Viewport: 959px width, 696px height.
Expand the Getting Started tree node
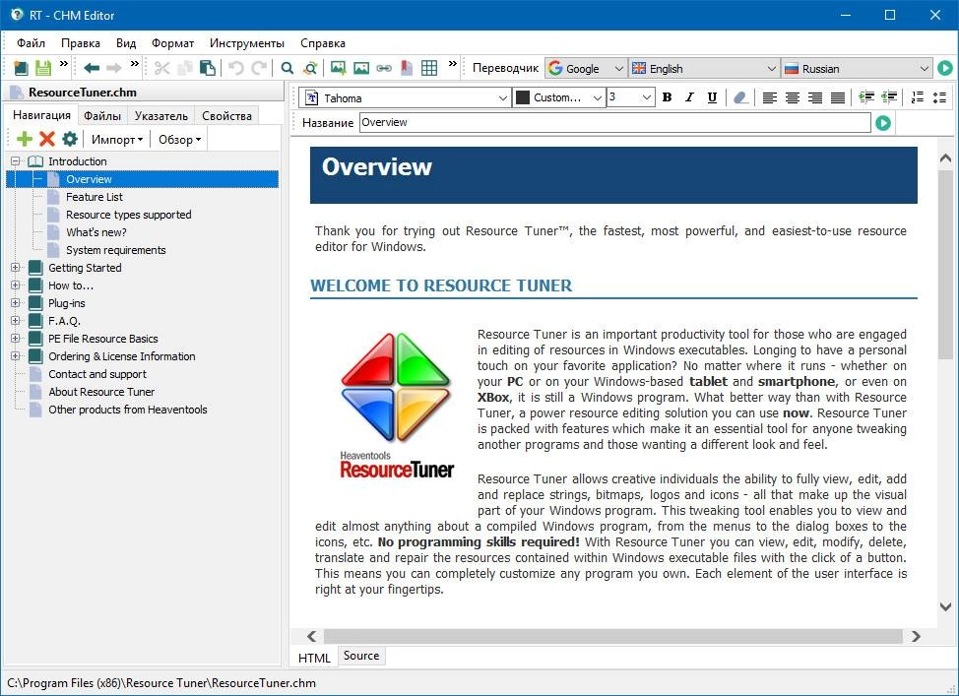tap(16, 267)
